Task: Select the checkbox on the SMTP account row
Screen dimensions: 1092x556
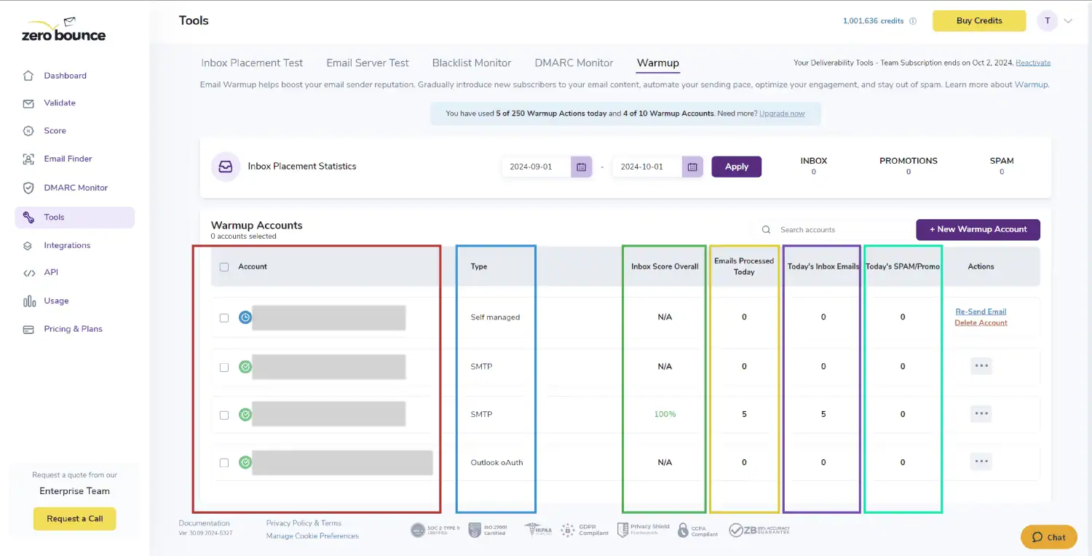Action: pos(223,366)
